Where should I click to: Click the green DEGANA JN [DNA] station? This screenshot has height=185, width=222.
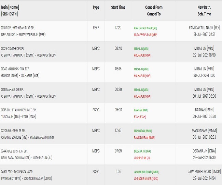[142, 151]
